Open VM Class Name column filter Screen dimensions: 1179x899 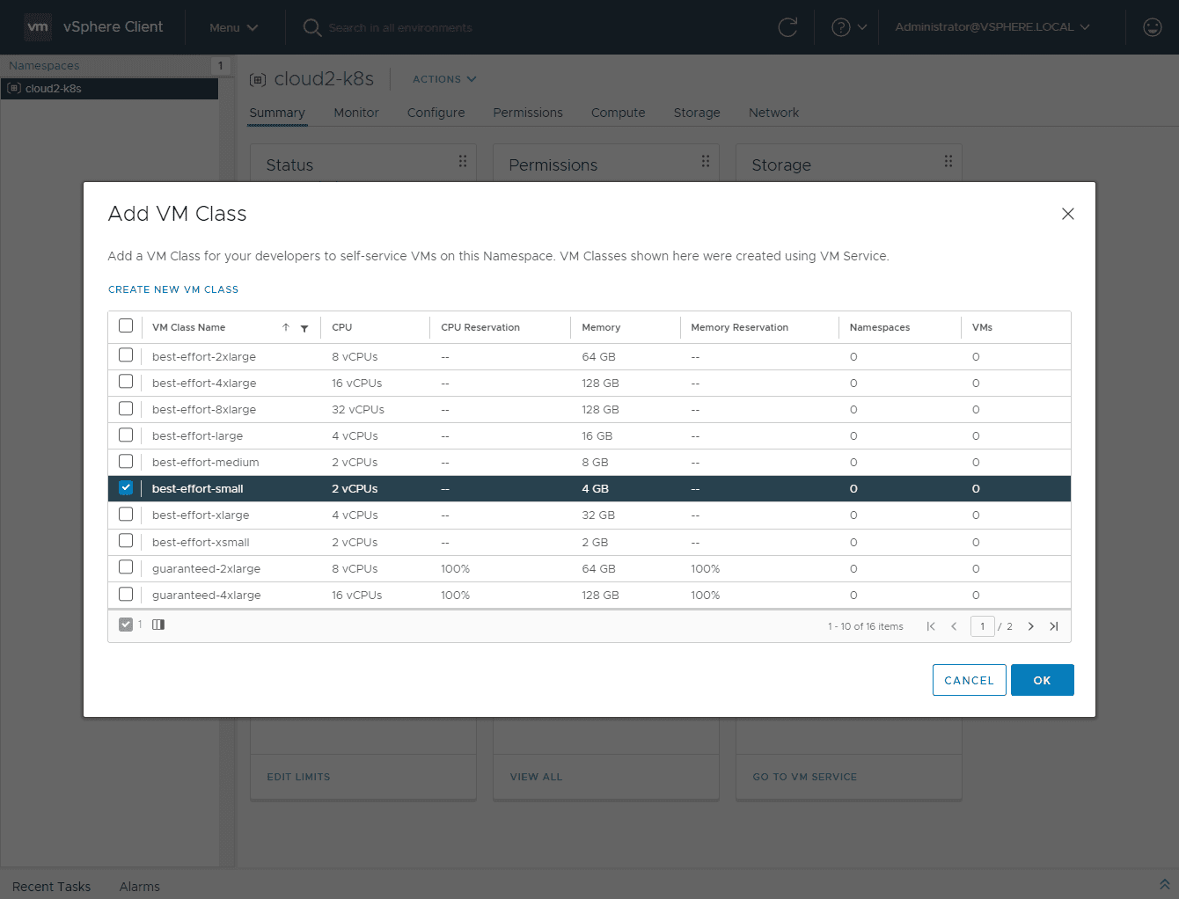coord(304,328)
